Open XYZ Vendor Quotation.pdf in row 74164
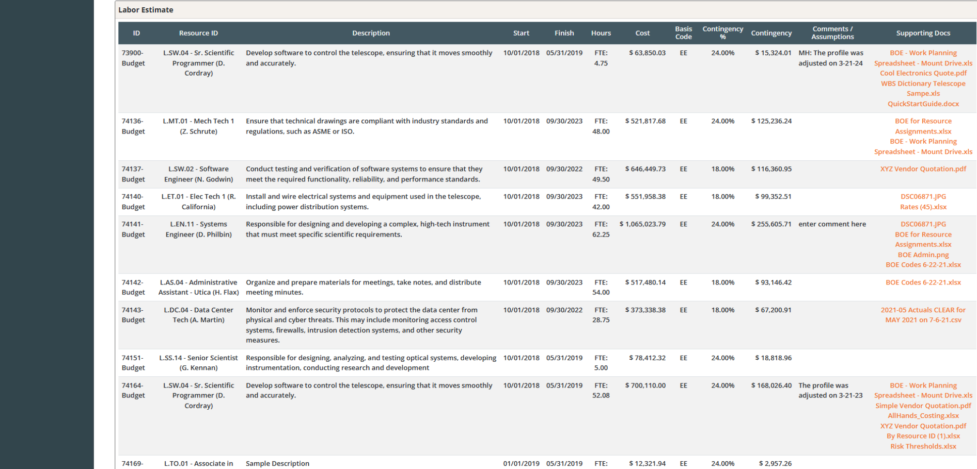Image resolution: width=977 pixels, height=469 pixels. pos(923,426)
